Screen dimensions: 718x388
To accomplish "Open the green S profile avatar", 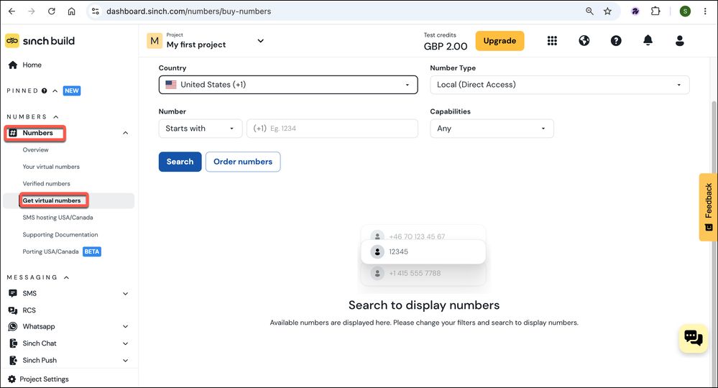I will click(685, 11).
